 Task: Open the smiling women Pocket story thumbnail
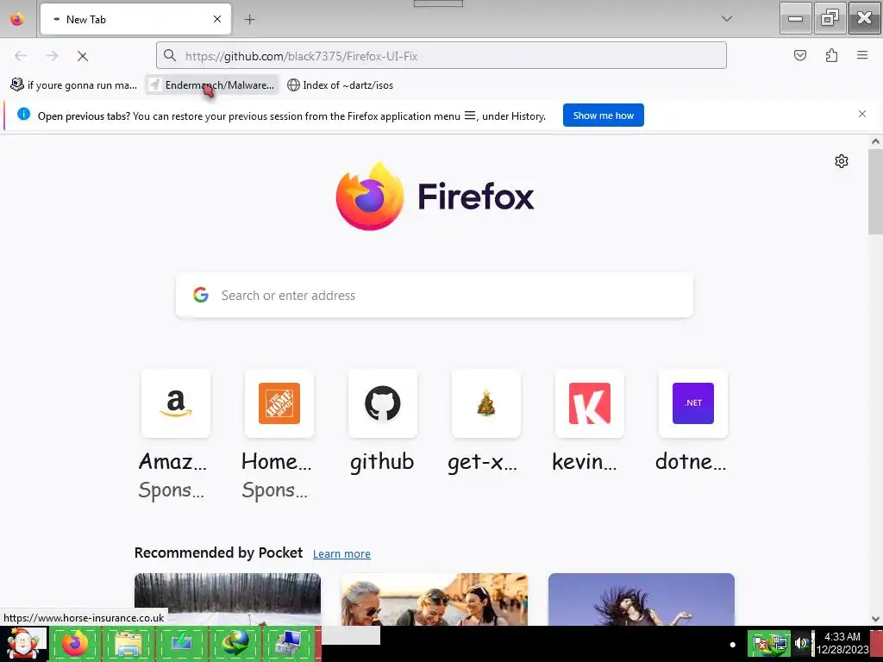point(435,599)
